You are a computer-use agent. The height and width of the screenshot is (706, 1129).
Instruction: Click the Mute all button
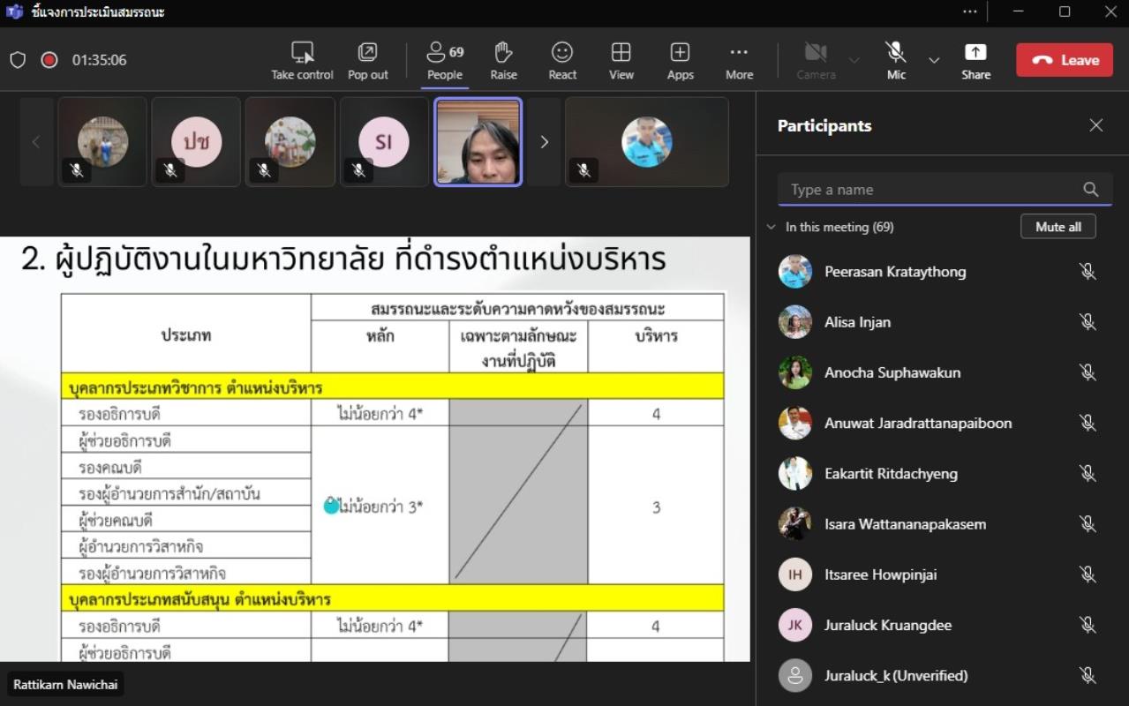coord(1057,227)
